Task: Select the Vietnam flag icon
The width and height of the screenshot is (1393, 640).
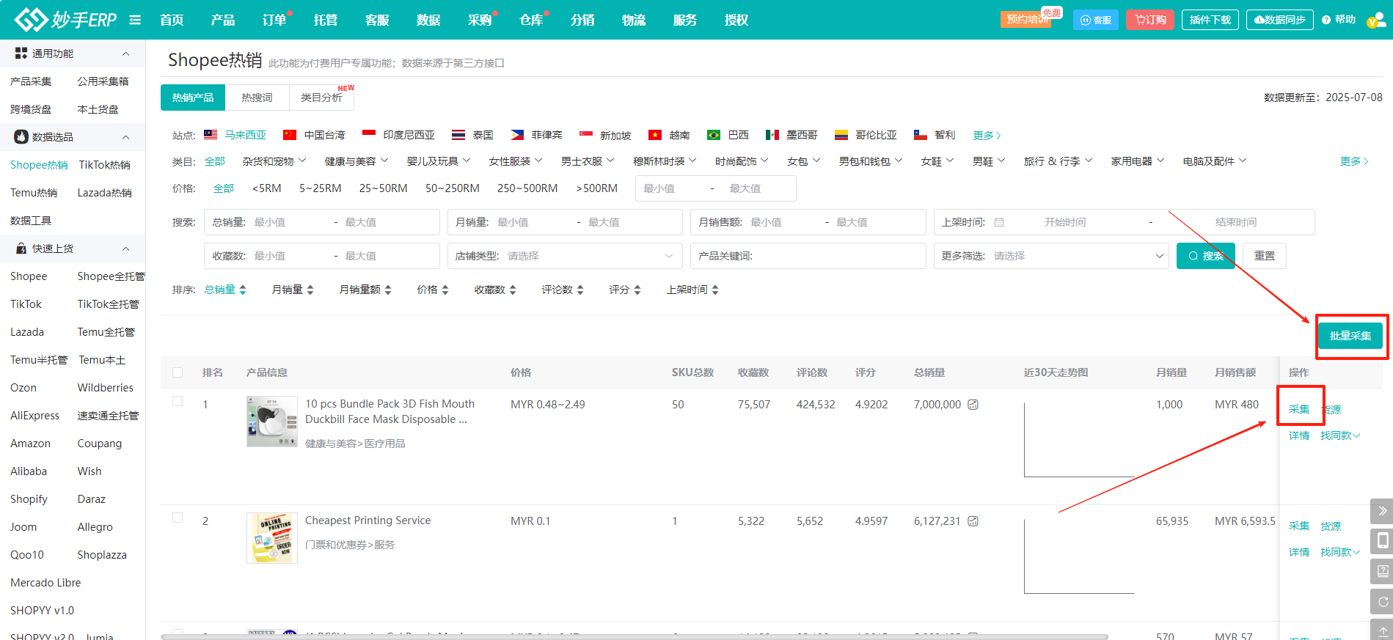Action: point(655,135)
